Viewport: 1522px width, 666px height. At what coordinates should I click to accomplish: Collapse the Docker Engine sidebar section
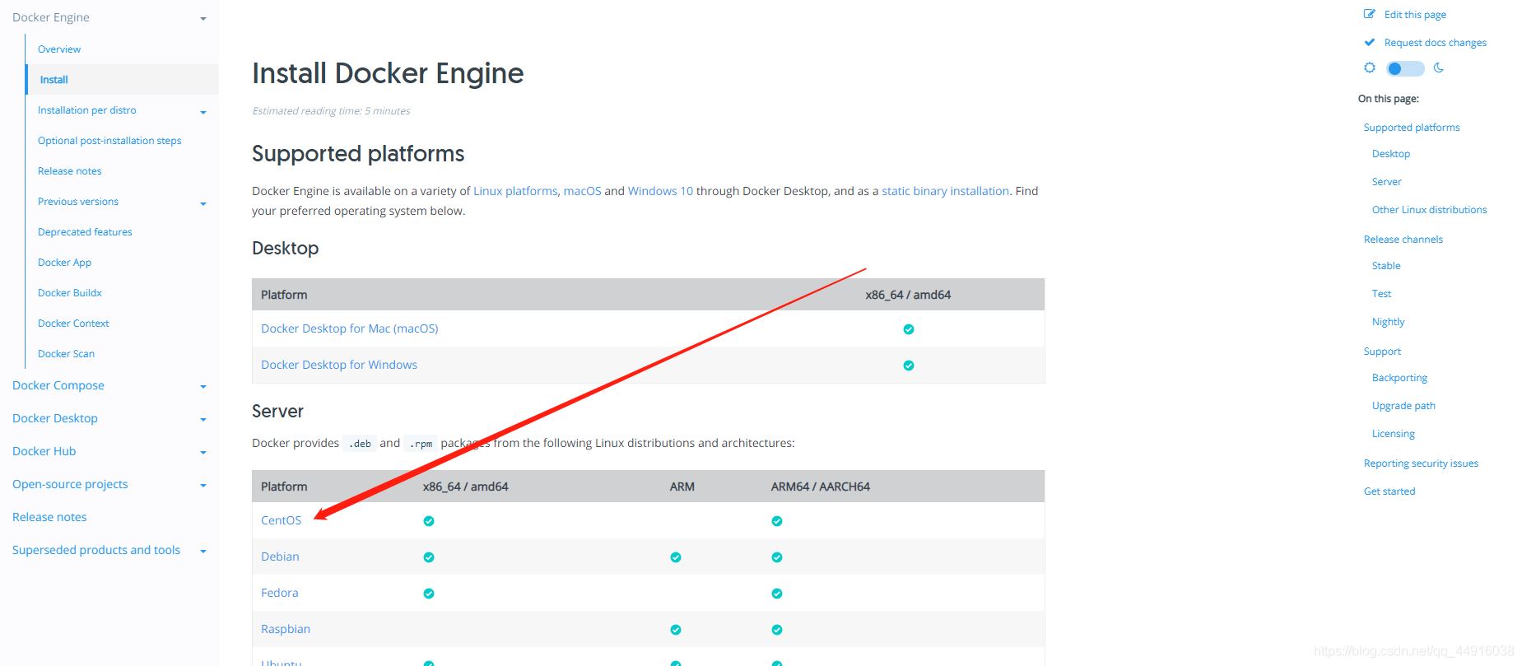(x=202, y=18)
